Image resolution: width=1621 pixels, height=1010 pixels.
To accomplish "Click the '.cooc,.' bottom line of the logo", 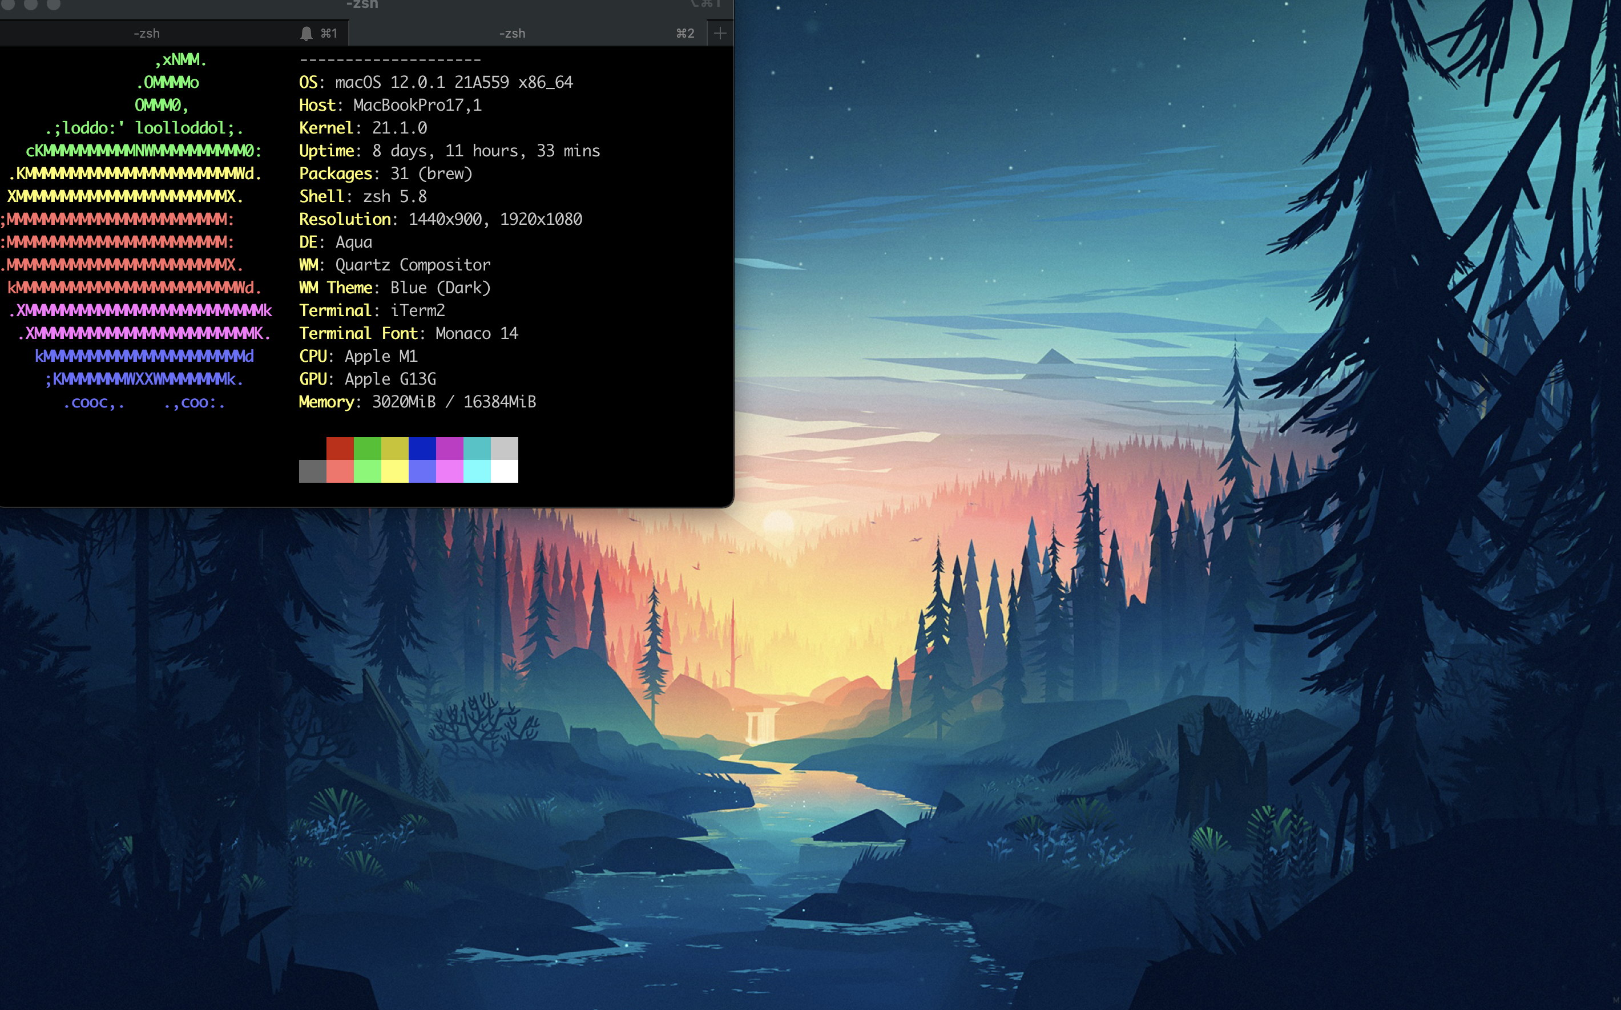I will point(144,402).
